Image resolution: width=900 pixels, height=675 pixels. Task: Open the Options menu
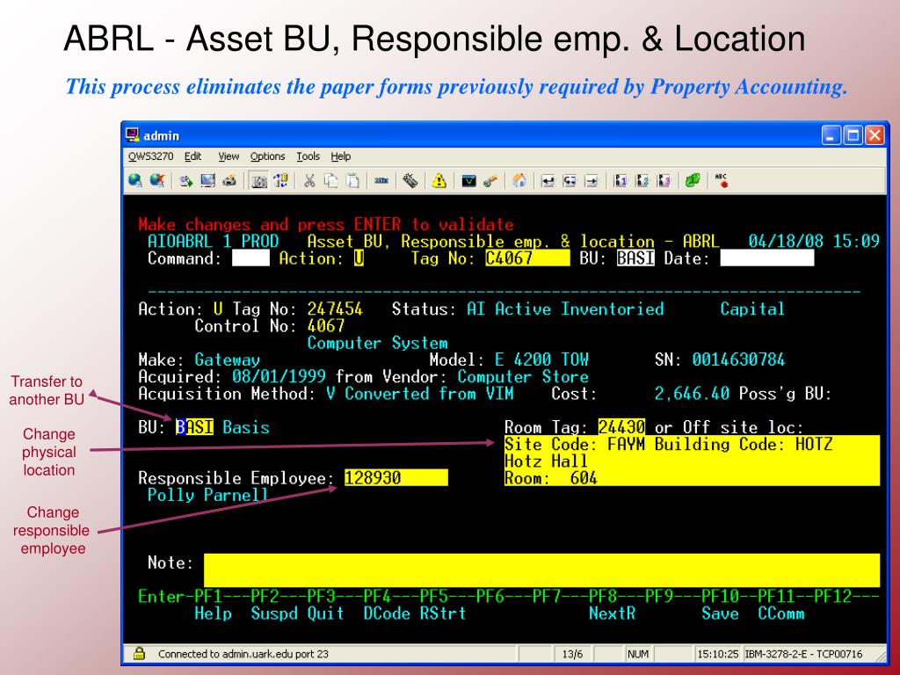[267, 156]
